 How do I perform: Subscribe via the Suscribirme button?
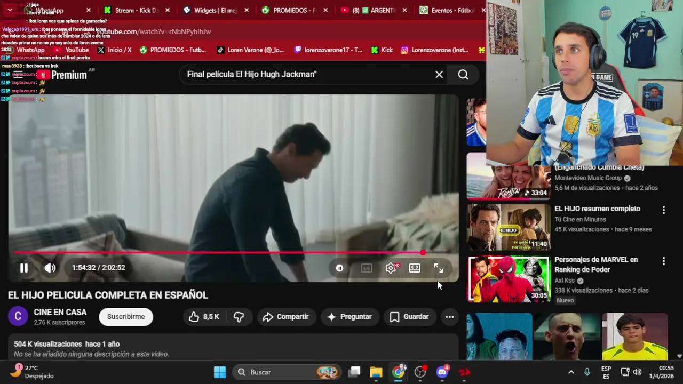click(126, 317)
